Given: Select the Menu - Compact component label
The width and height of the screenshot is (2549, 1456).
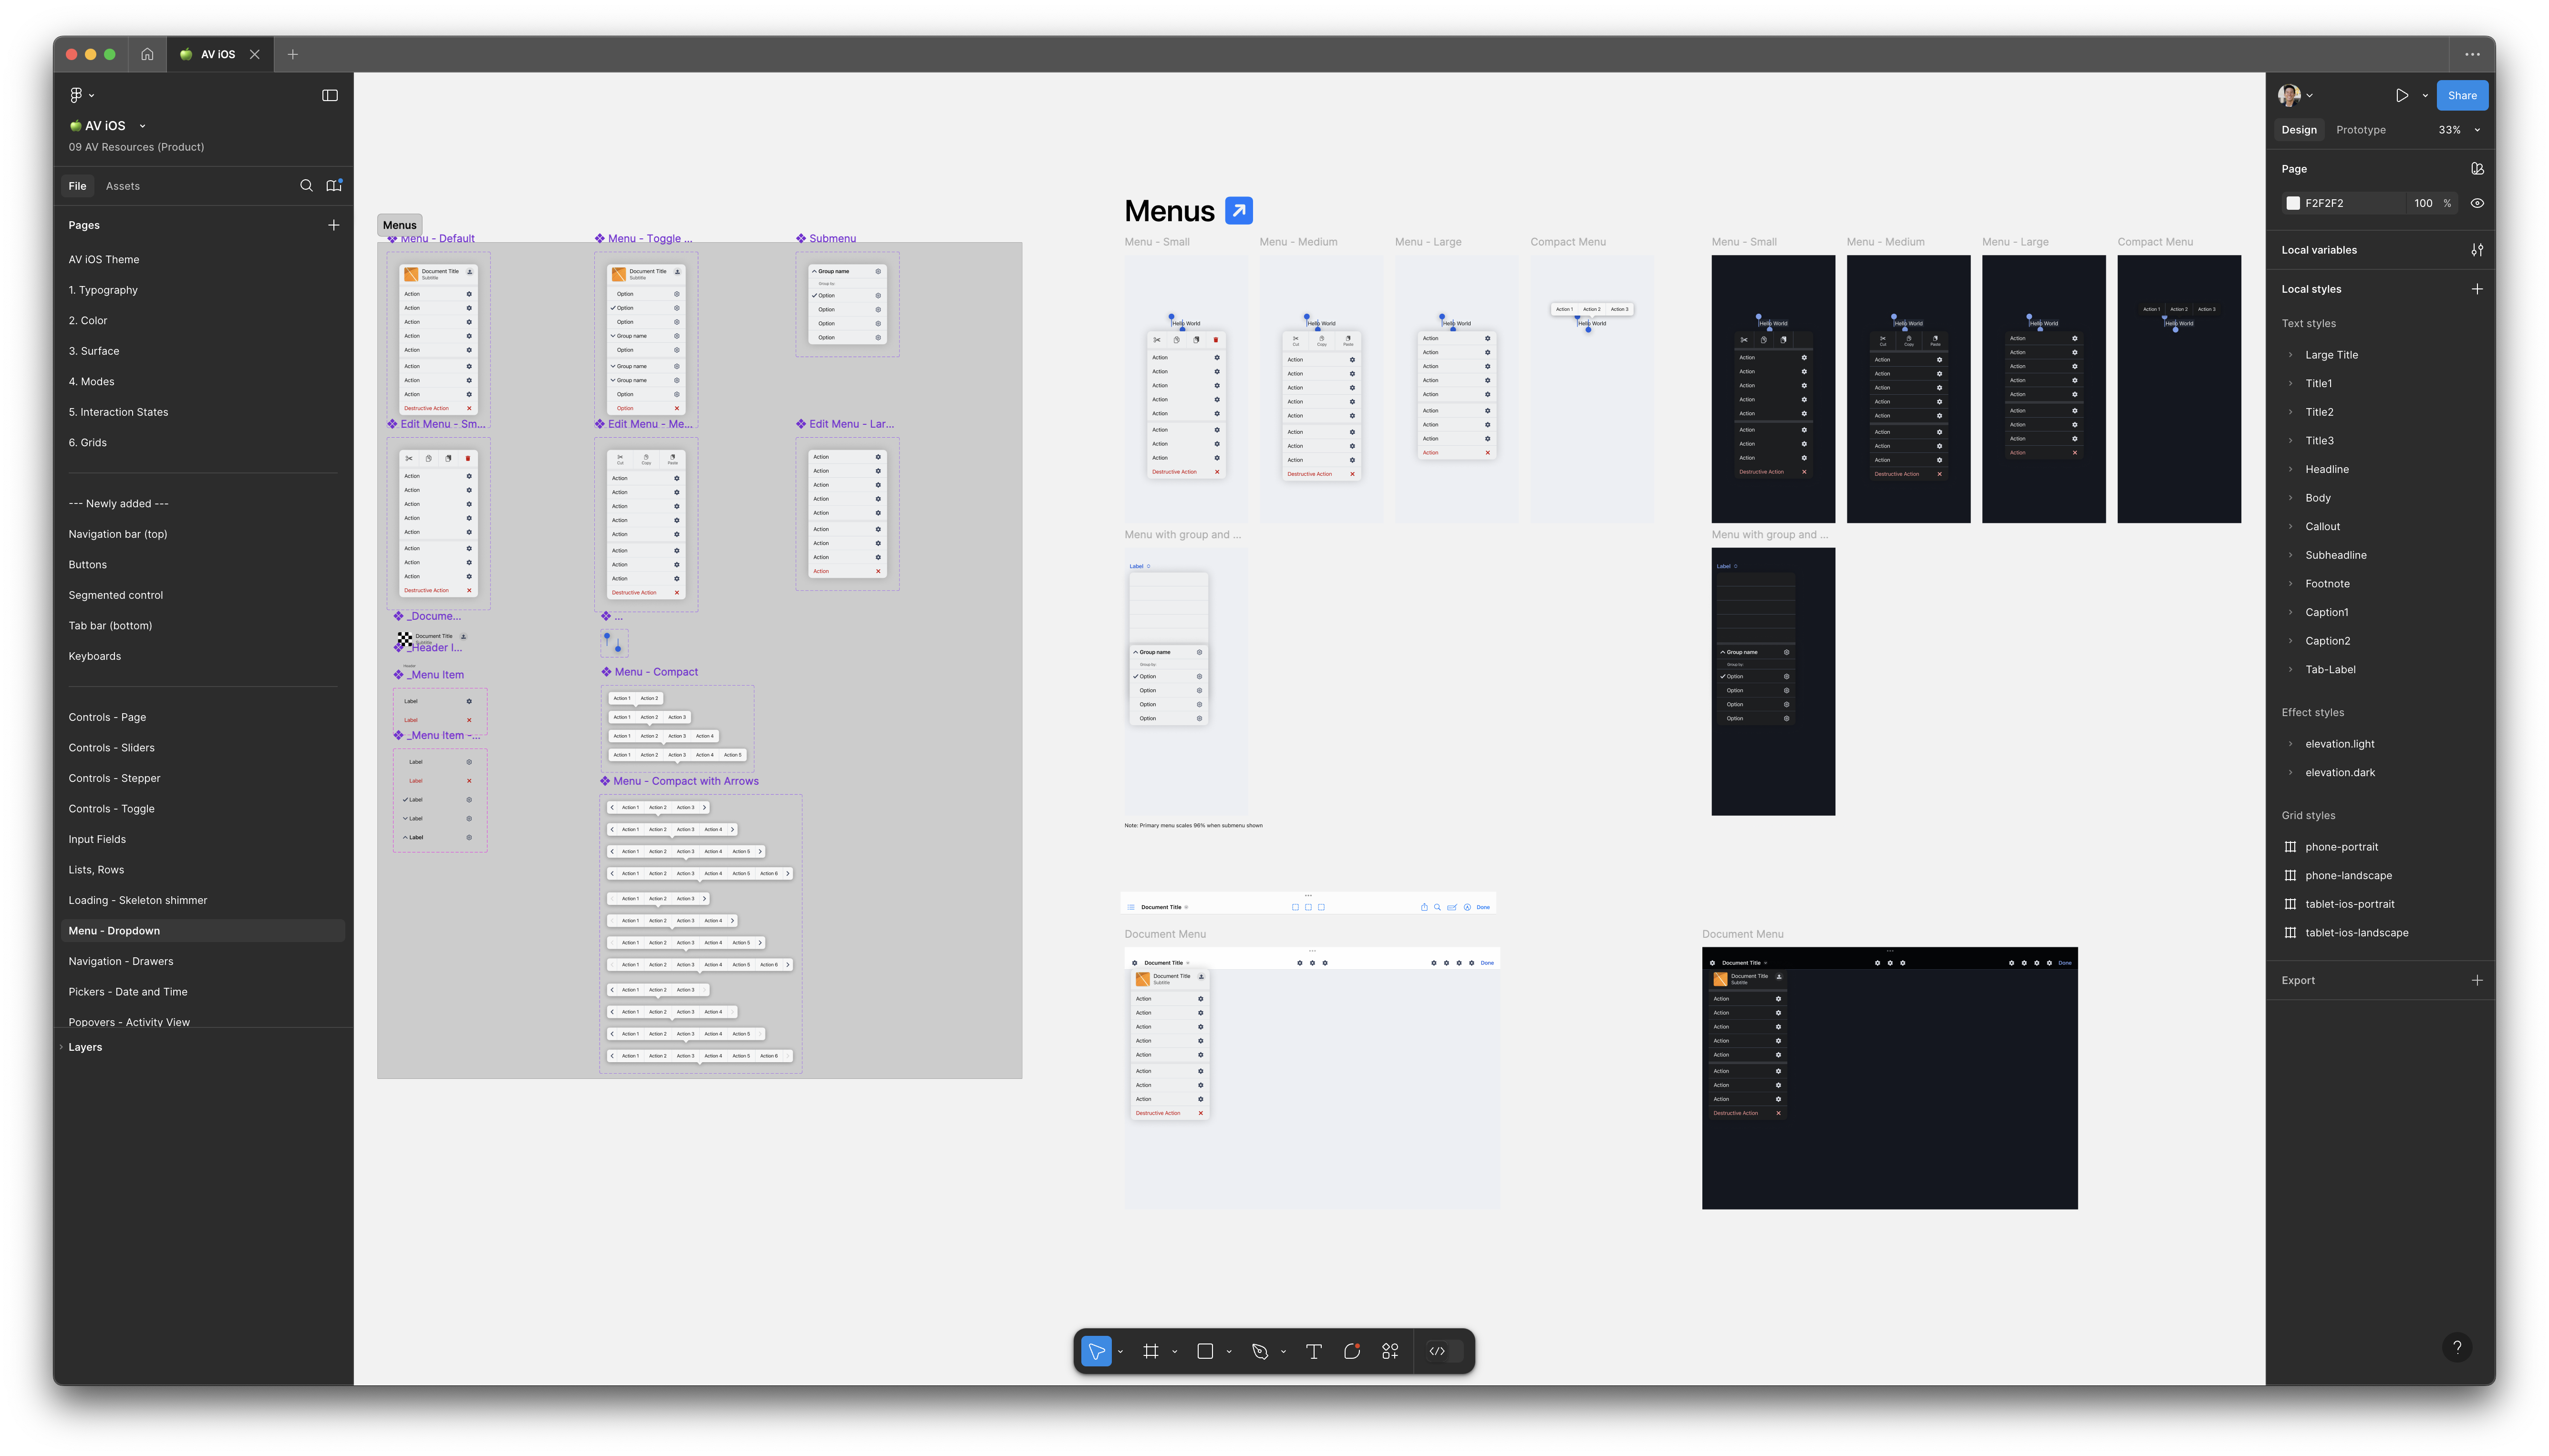Looking at the screenshot, I should [x=655, y=672].
